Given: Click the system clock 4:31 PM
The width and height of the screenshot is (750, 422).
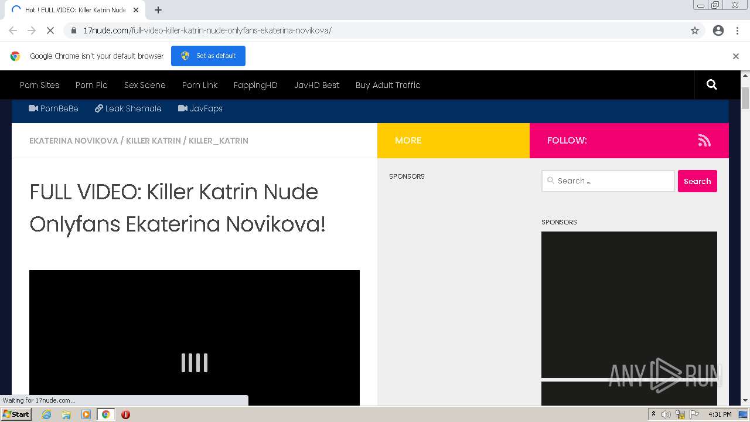Looking at the screenshot, I should point(720,414).
